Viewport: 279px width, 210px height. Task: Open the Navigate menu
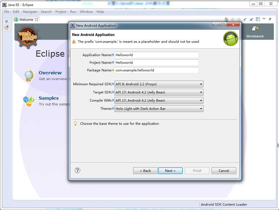(30, 11)
